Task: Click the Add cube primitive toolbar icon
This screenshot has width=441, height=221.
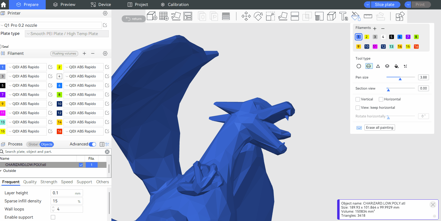Action: pos(152,16)
